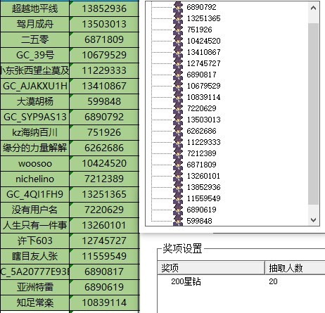Click spreadsheet cell 6871809 in the ID column
The height and width of the screenshot is (313, 325).
pyautogui.click(x=104, y=39)
